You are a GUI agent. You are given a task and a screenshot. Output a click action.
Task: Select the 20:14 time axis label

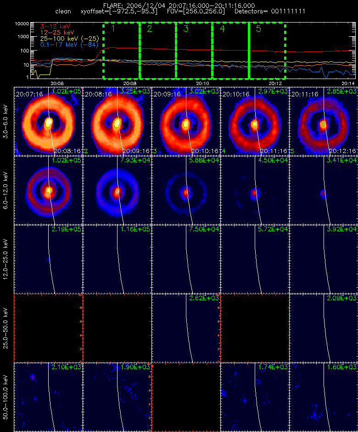[x=348, y=83]
